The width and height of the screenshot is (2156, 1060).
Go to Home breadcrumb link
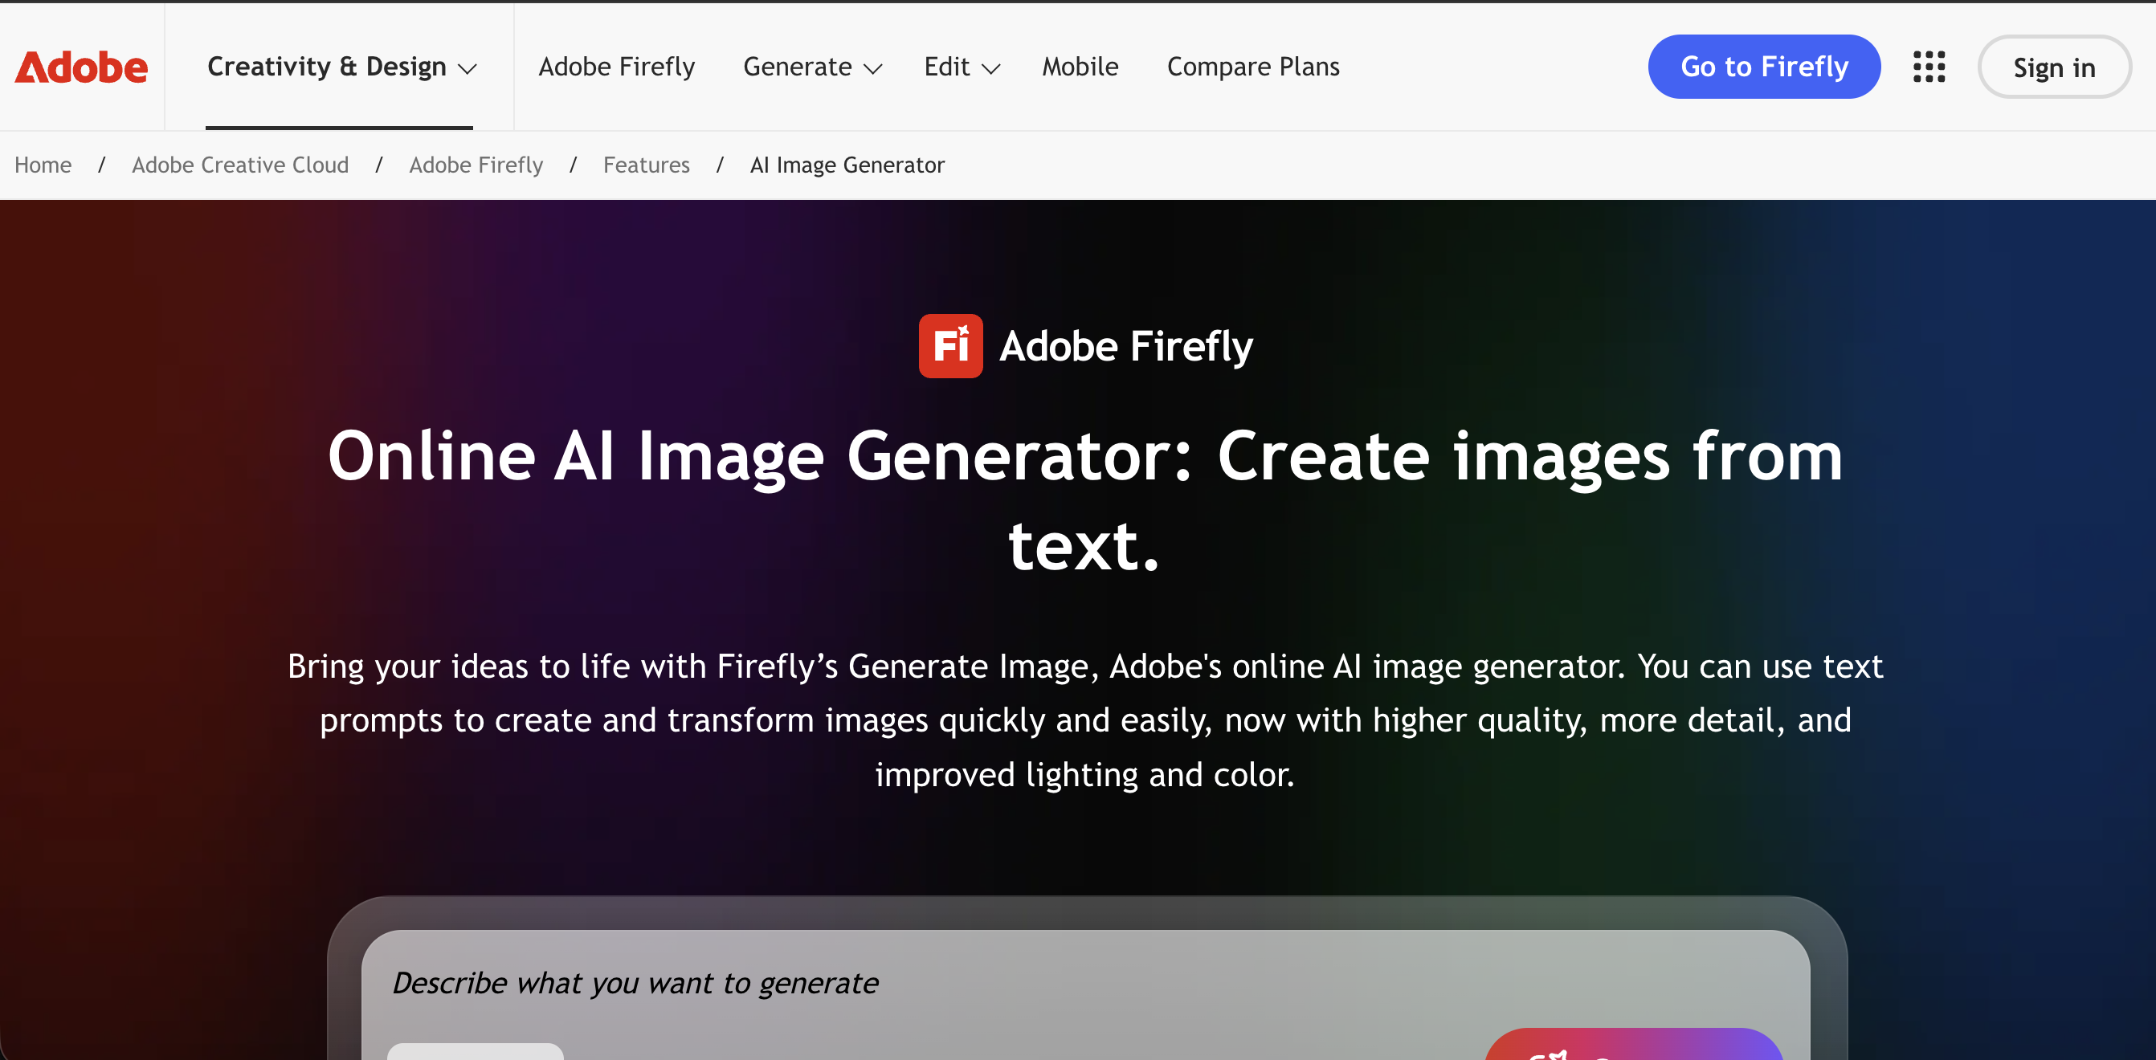(x=43, y=165)
